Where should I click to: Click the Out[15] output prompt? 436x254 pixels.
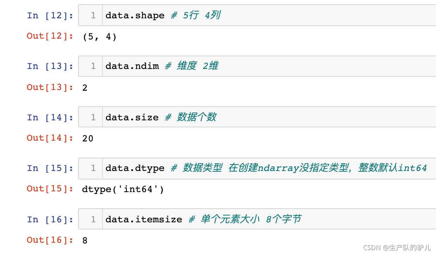click(x=50, y=189)
